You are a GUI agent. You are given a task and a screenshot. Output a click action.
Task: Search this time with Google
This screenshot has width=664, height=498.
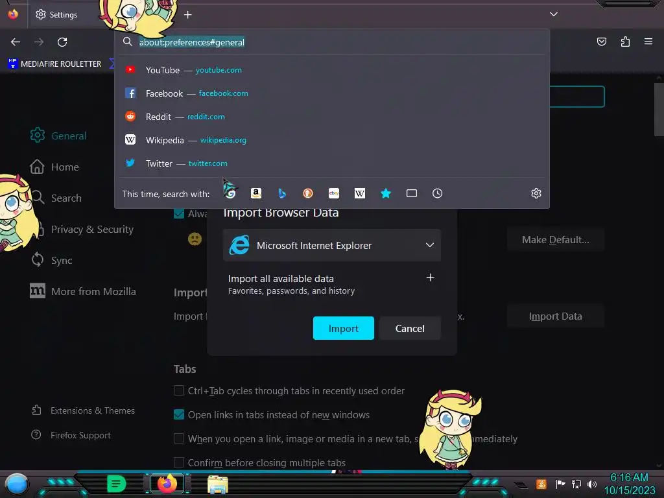point(230,193)
